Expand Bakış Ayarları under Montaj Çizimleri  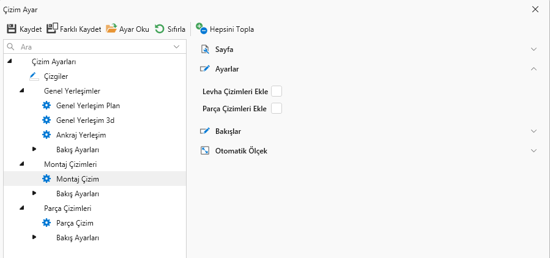point(34,193)
